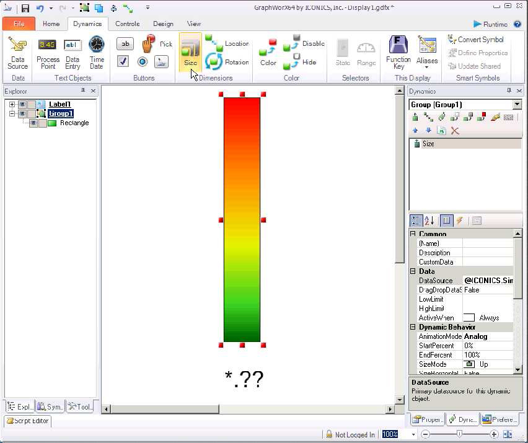Toggle the lock box next to Group1
This screenshot has height=443, width=528.
click(31, 114)
